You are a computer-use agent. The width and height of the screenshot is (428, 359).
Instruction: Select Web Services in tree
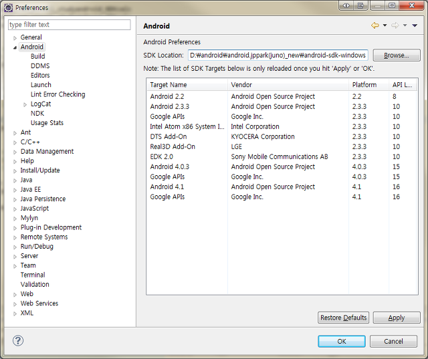(x=39, y=304)
